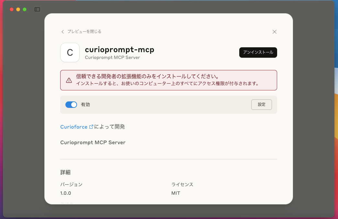Click the warning triangle icon
The height and width of the screenshot is (219, 338).
pos(69,80)
